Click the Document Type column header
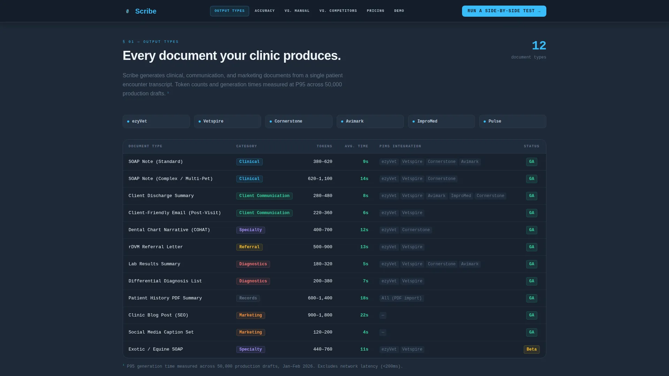669x376 pixels. point(145,147)
